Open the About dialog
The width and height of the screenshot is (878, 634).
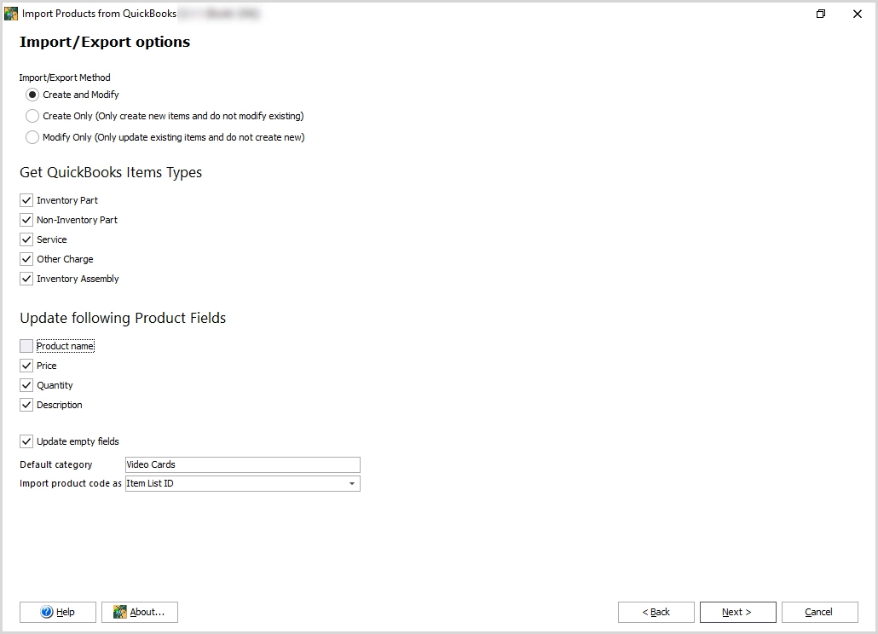[x=140, y=612]
